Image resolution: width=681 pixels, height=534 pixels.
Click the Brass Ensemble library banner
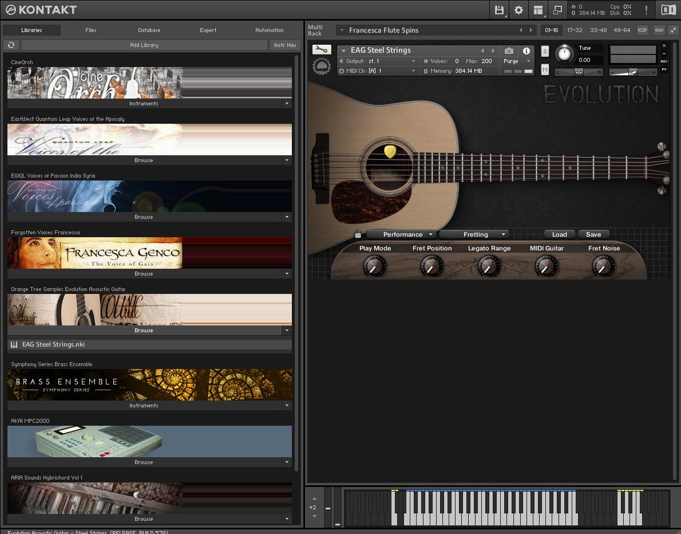[149, 385]
